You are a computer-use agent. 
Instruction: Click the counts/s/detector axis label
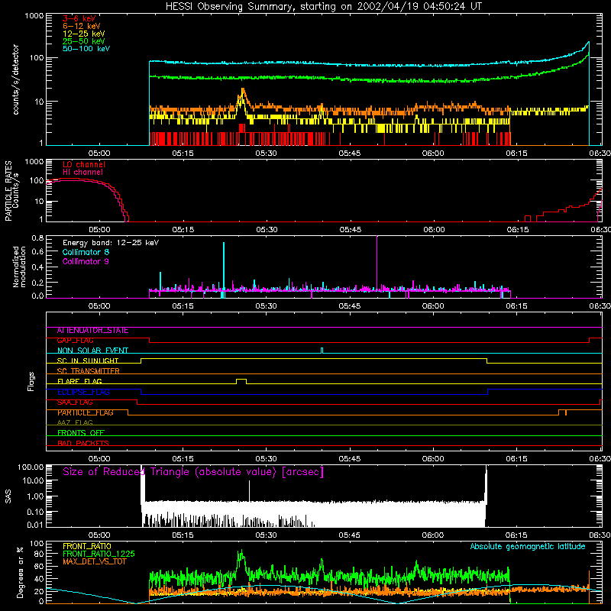(16, 79)
